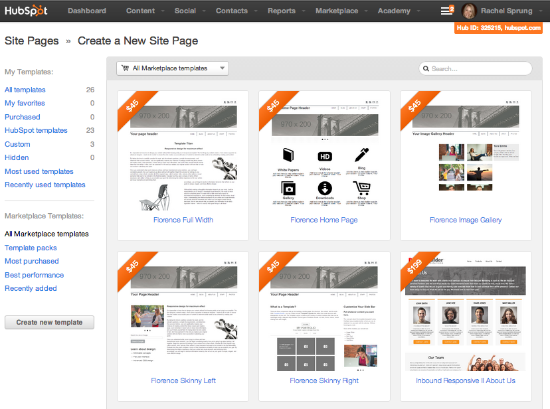Focus the template Search field

tap(476, 68)
